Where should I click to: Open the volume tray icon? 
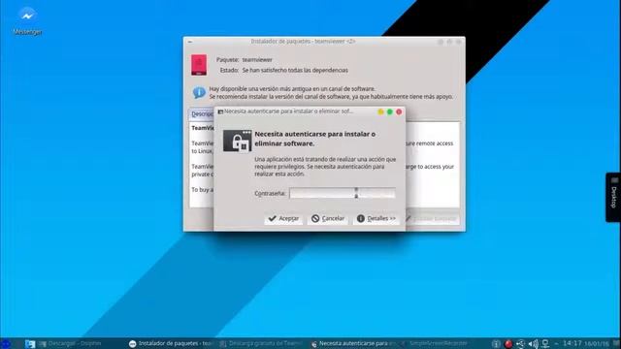tap(533, 344)
